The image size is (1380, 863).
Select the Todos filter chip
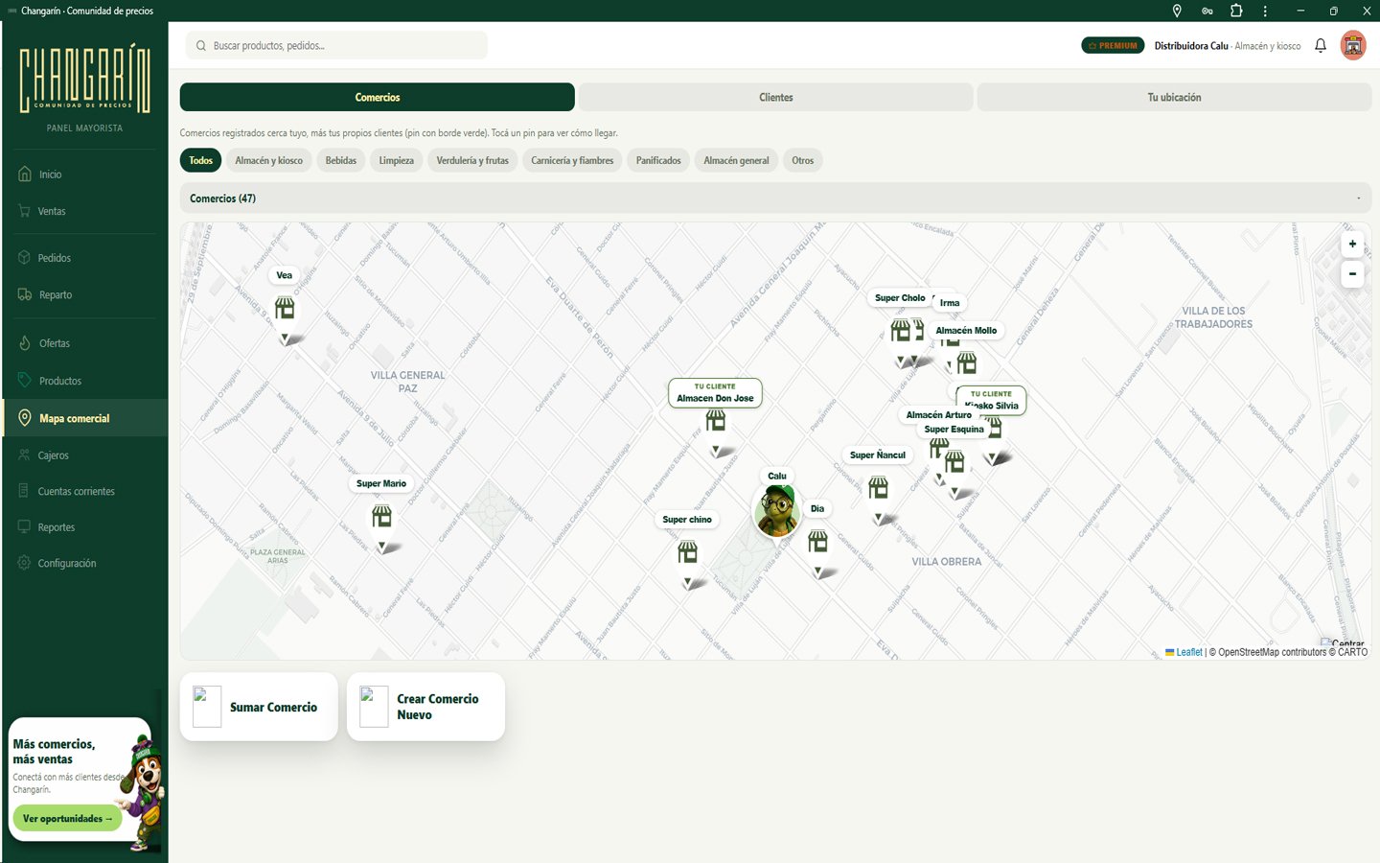[x=200, y=160]
